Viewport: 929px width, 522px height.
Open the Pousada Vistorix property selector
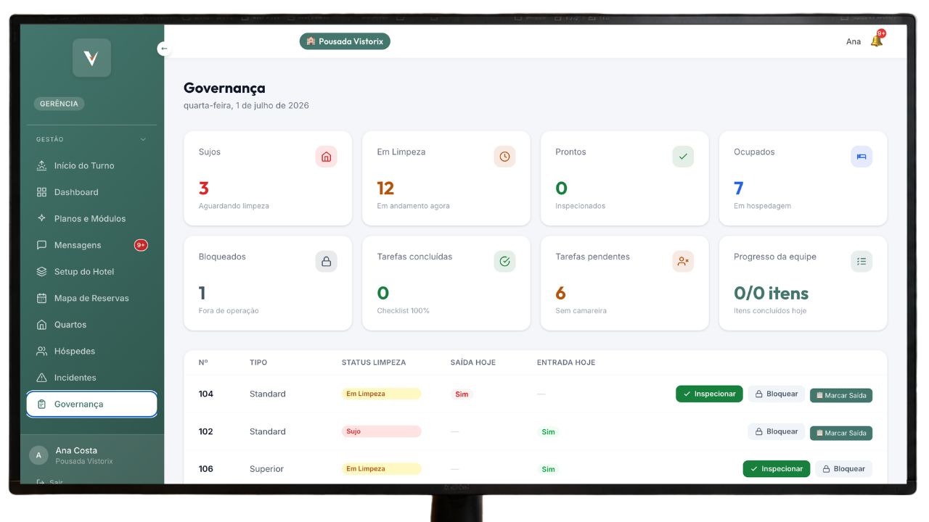pos(345,41)
